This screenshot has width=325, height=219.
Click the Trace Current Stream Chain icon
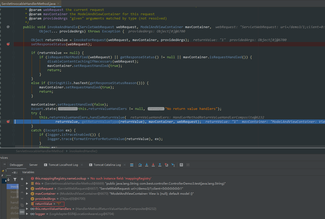(x=188, y=165)
